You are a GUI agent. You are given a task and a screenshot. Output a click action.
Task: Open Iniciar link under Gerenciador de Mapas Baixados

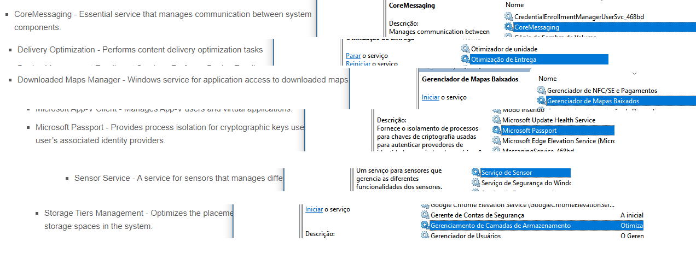tap(431, 97)
